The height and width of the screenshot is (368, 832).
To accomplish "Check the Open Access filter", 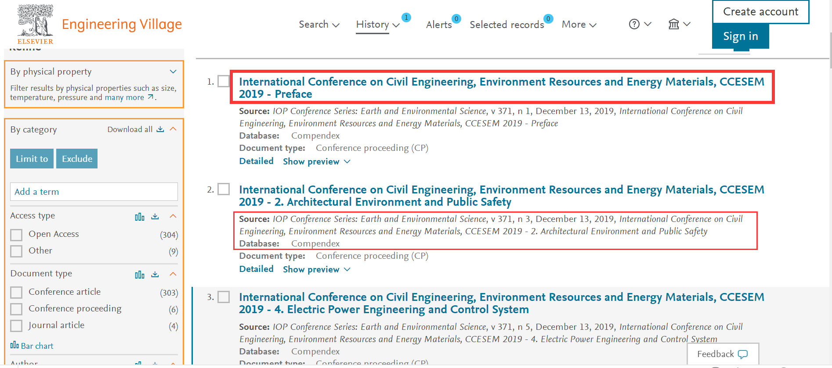I will (16, 235).
